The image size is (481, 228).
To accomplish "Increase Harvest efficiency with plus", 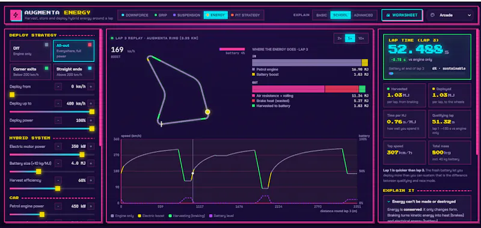I will pyautogui.click(x=91, y=180).
